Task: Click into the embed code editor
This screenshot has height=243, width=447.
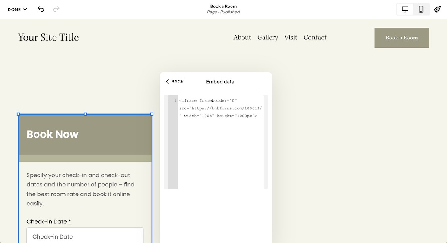Action: tap(221, 142)
